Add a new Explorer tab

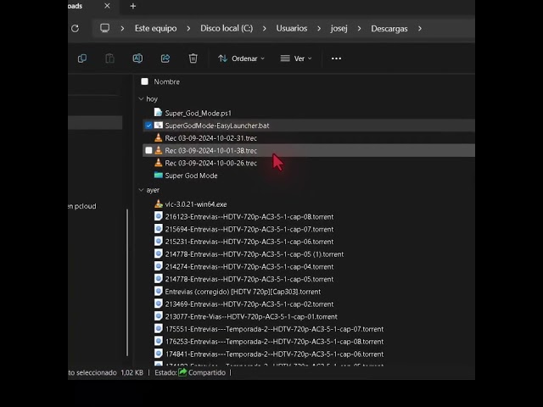(133, 6)
